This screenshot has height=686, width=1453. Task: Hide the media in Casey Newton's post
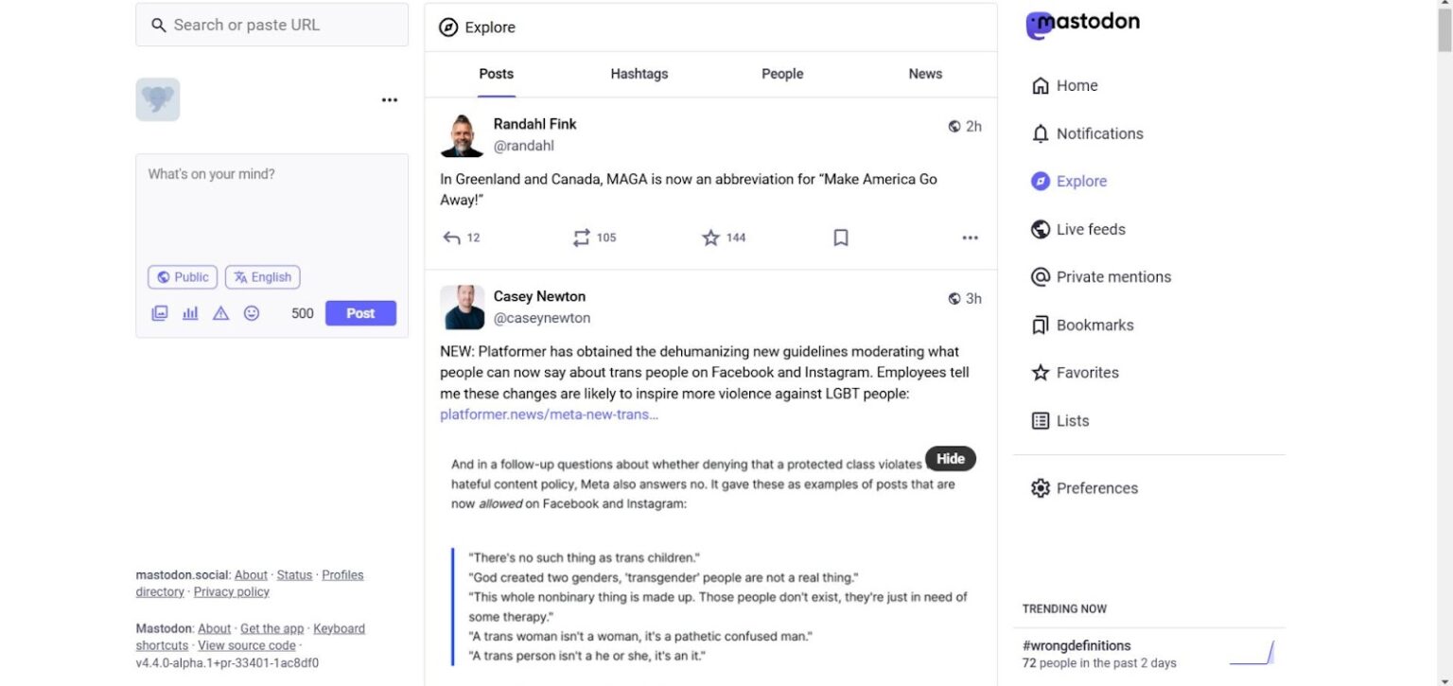click(951, 459)
